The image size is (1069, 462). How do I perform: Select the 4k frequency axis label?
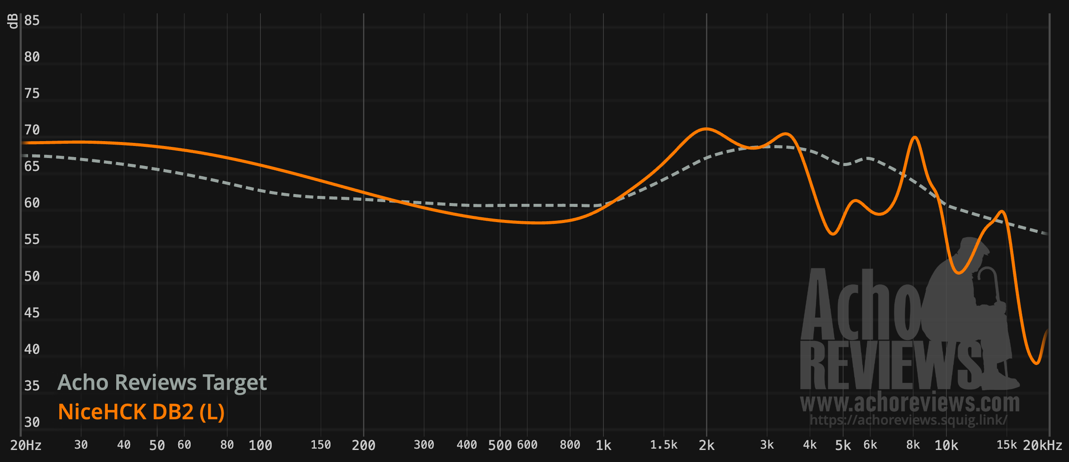(x=810, y=445)
